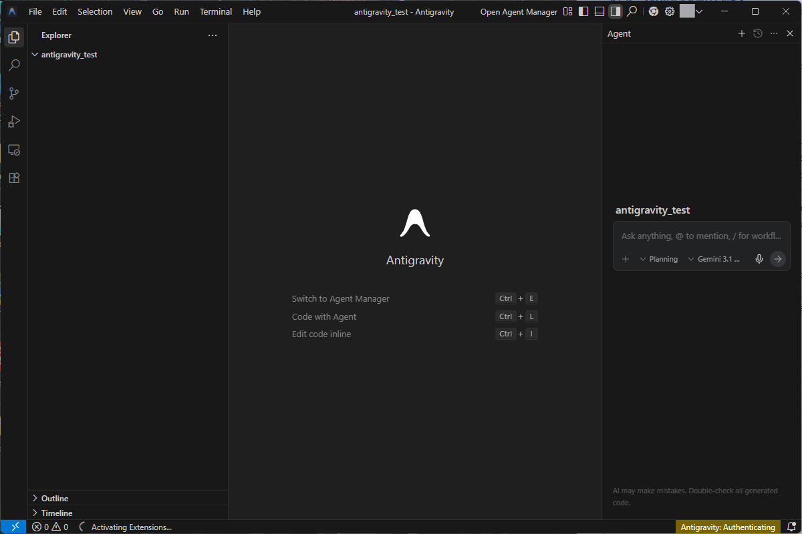Screen dimensions: 802x534
Task: Open the Source Control view
Action: [13, 93]
